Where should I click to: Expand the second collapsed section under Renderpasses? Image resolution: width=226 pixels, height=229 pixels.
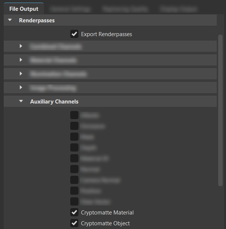tap(21, 60)
